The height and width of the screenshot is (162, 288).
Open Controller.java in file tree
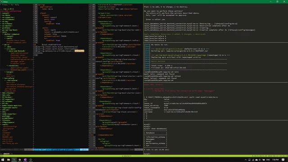point(19,57)
